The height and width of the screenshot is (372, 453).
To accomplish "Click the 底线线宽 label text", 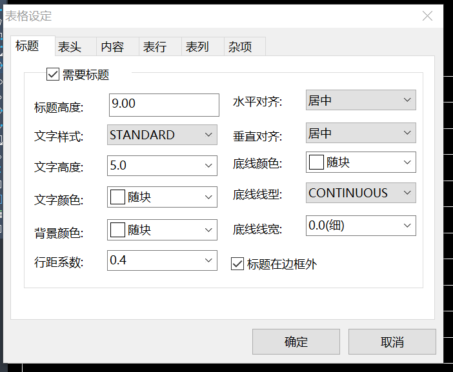I will (257, 230).
